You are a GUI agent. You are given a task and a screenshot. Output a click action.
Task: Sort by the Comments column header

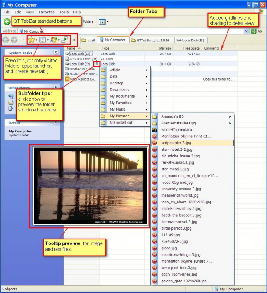tap(219, 48)
